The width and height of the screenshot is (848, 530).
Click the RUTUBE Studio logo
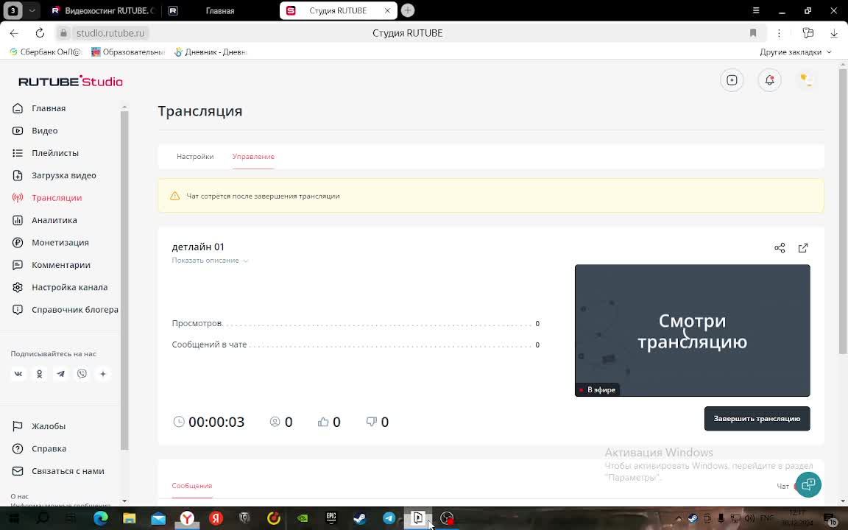[71, 81]
